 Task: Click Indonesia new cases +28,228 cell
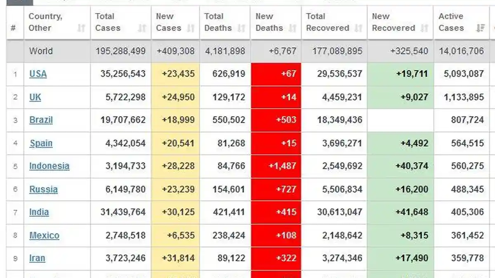click(175, 166)
